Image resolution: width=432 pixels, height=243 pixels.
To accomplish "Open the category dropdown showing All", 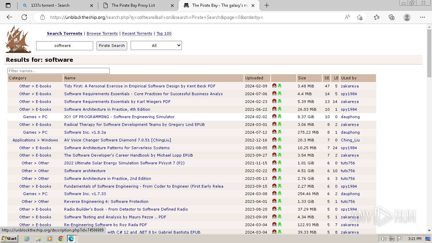I will (156, 46).
